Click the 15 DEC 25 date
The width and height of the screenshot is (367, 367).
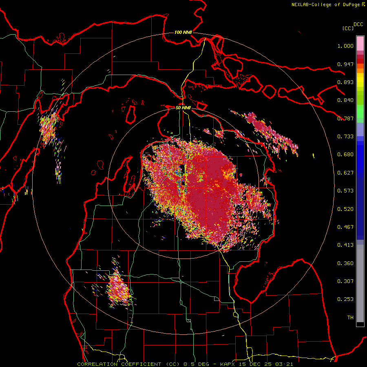click(x=255, y=364)
